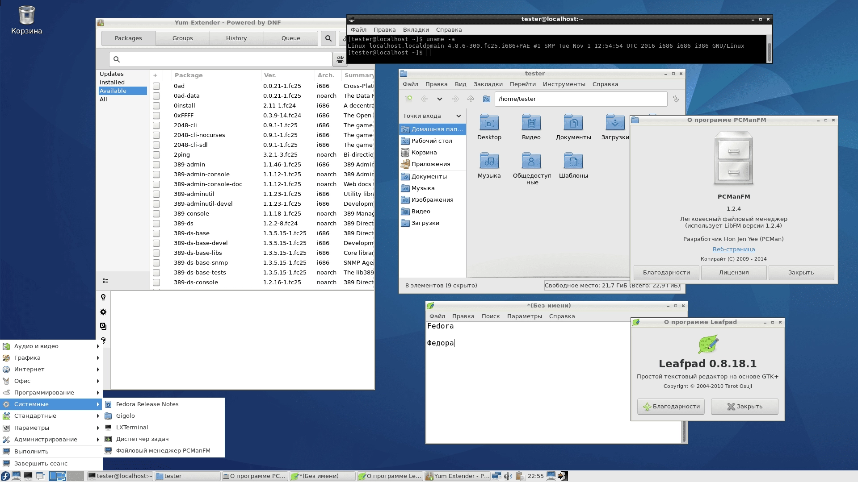Image resolution: width=858 pixels, height=482 pixels.
Task: Check the 2ping package checkbox
Action: [x=156, y=155]
